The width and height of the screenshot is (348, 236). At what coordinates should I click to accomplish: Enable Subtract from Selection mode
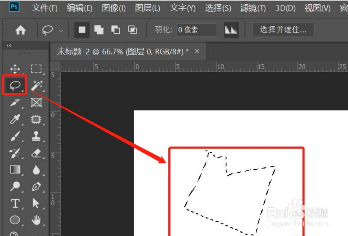(116, 29)
